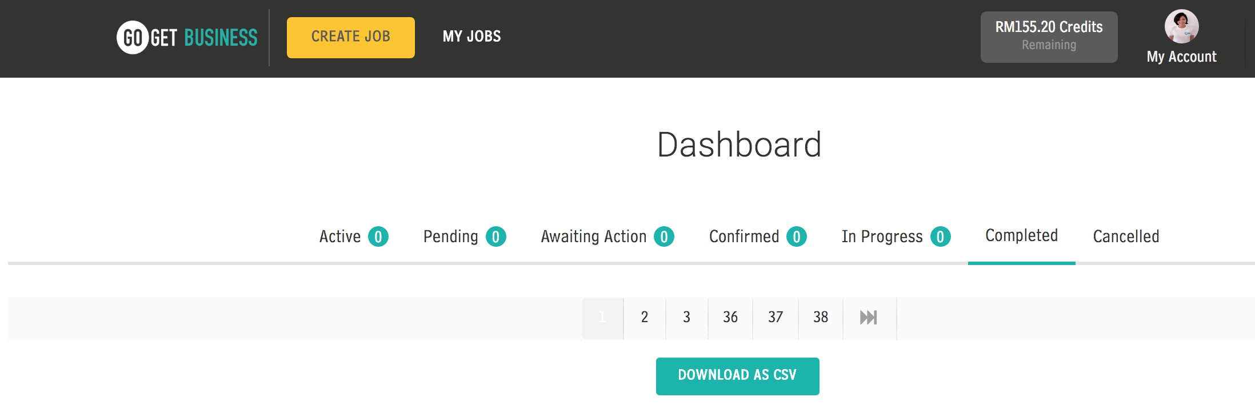The width and height of the screenshot is (1255, 417).
Task: Select the Completed tab
Action: click(1021, 235)
